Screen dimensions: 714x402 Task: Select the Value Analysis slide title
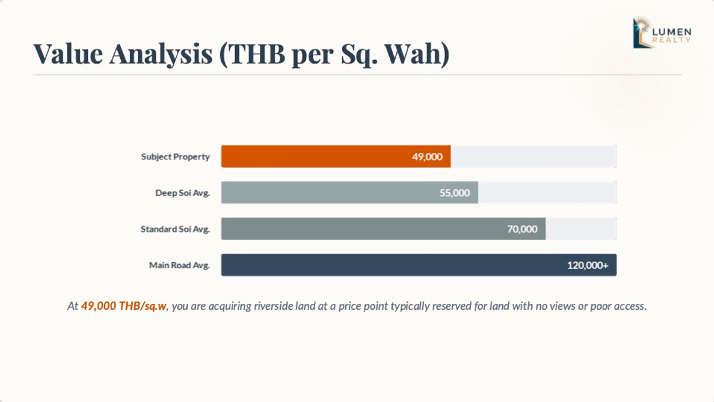click(242, 54)
